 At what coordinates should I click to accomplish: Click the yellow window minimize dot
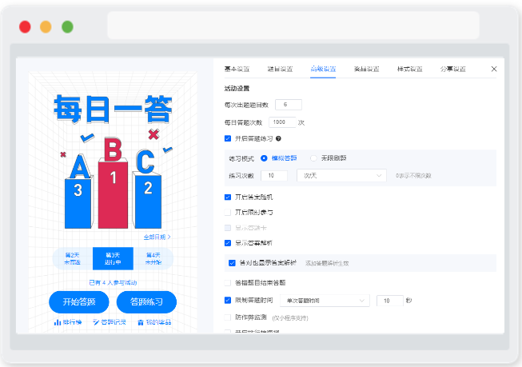pos(46,27)
